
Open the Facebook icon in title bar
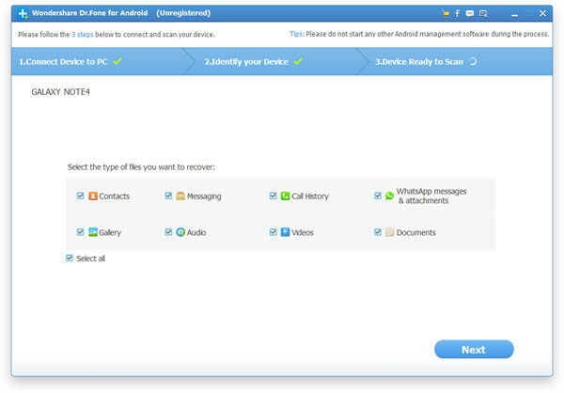[x=458, y=14]
